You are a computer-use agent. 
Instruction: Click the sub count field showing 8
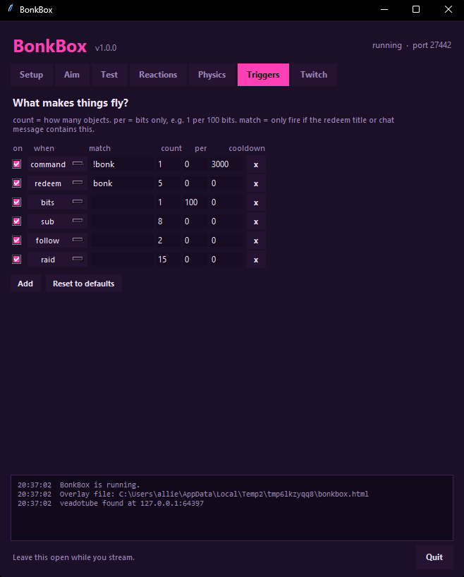tap(168, 221)
